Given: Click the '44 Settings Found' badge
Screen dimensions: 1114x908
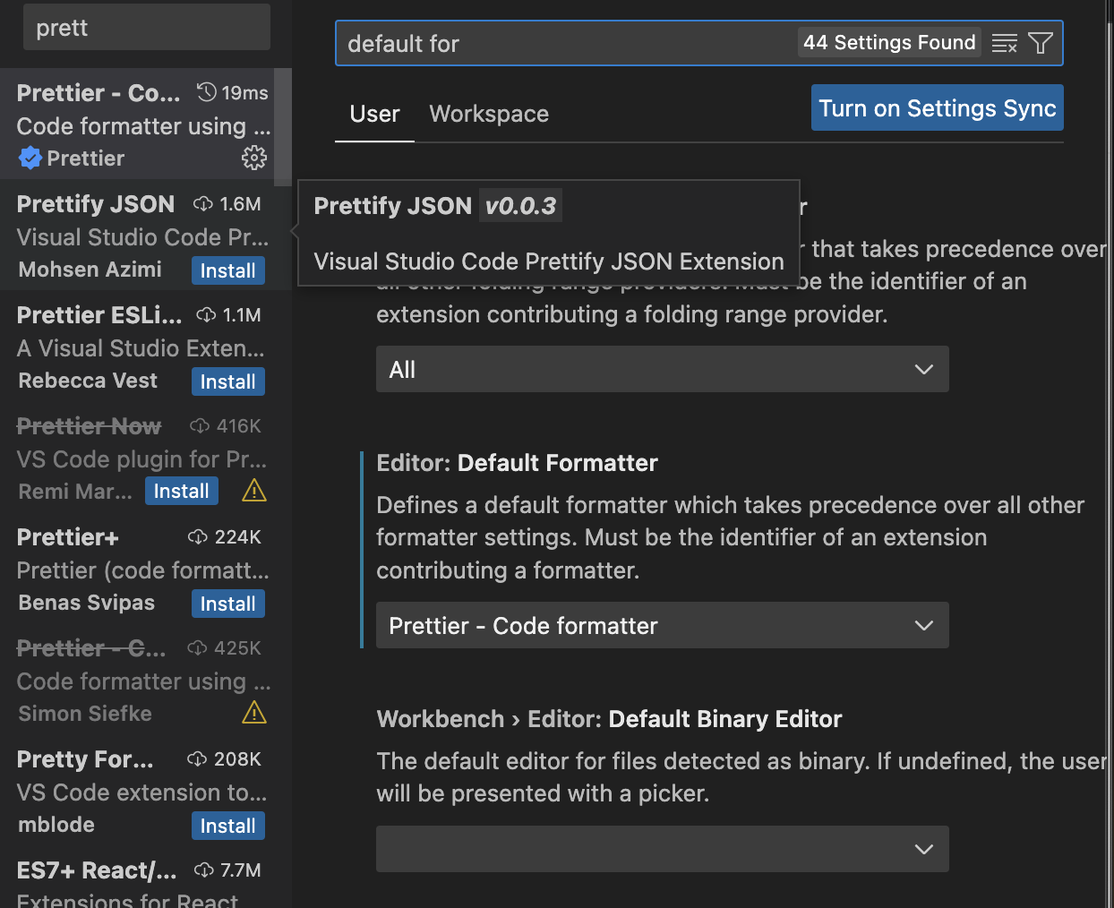Looking at the screenshot, I should click(889, 42).
